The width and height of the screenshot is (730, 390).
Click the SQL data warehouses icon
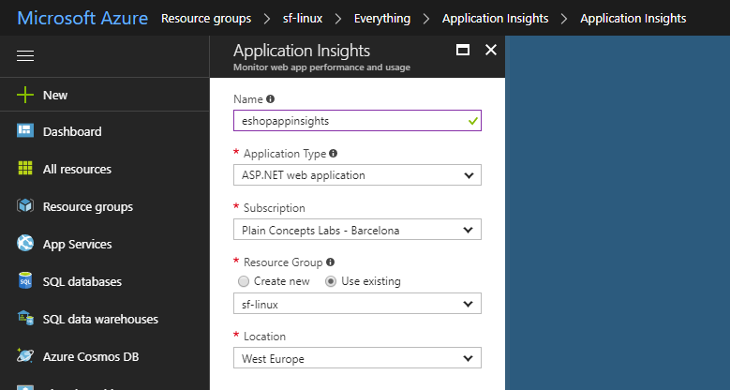coord(25,319)
